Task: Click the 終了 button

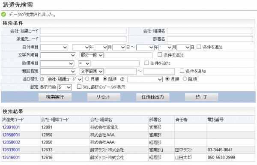Action: [201, 97]
